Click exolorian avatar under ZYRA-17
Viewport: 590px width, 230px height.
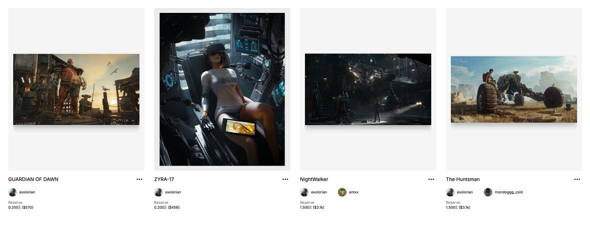pos(158,192)
